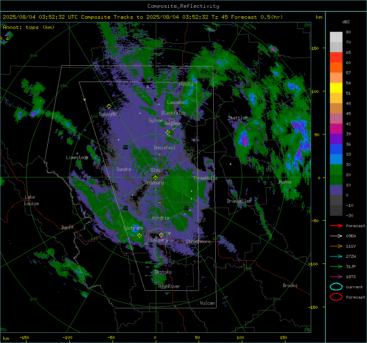The width and height of the screenshot is (367, 343).
Task: Click the cyan current ellipse legend icon
Action: [336, 287]
